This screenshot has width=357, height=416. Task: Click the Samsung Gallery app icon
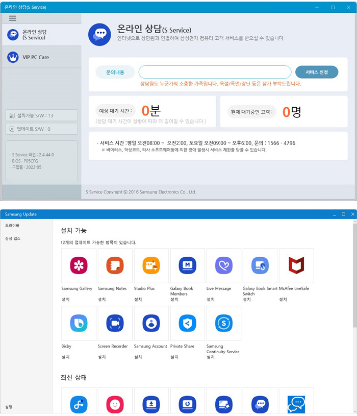[x=79, y=265]
